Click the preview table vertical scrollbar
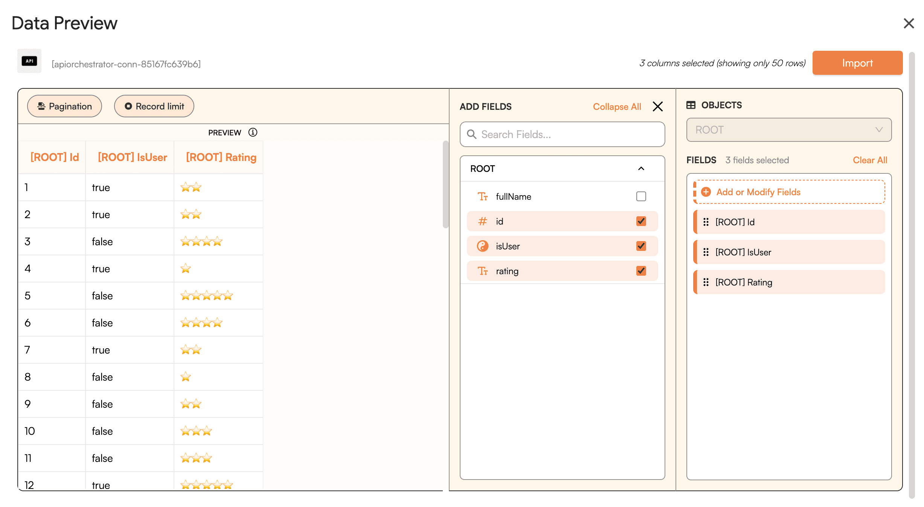The image size is (924, 507). click(446, 184)
